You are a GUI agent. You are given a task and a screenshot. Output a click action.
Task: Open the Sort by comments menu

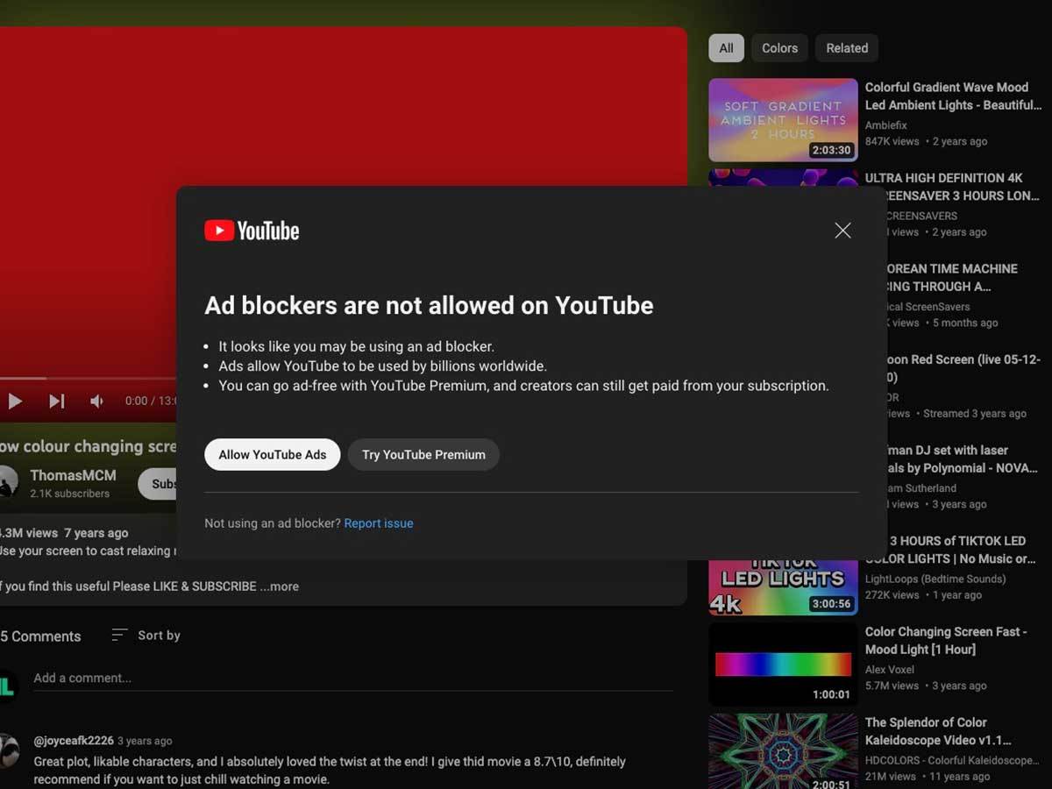146,636
